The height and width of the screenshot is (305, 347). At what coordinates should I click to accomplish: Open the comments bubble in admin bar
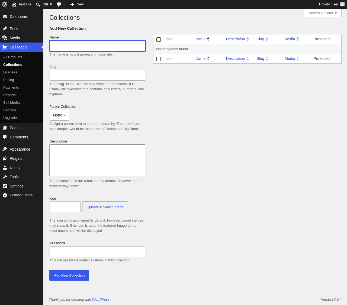click(x=59, y=4)
